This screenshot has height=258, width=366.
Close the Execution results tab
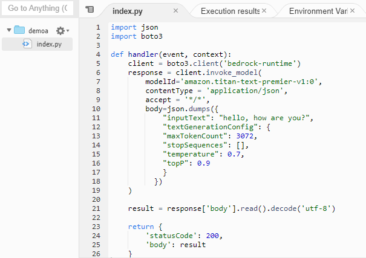(x=264, y=11)
